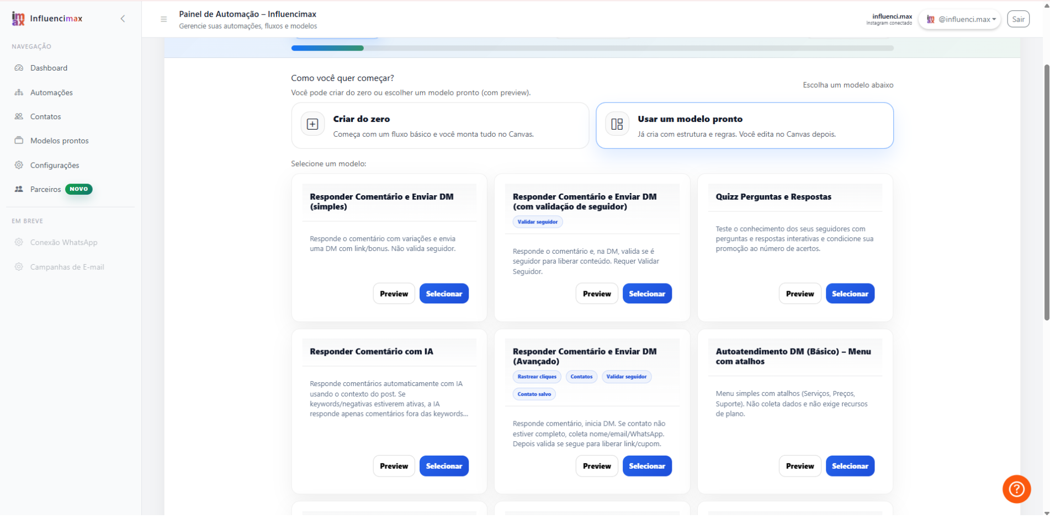Click the Contato salvo tag
1050x519 pixels.
(x=534, y=394)
